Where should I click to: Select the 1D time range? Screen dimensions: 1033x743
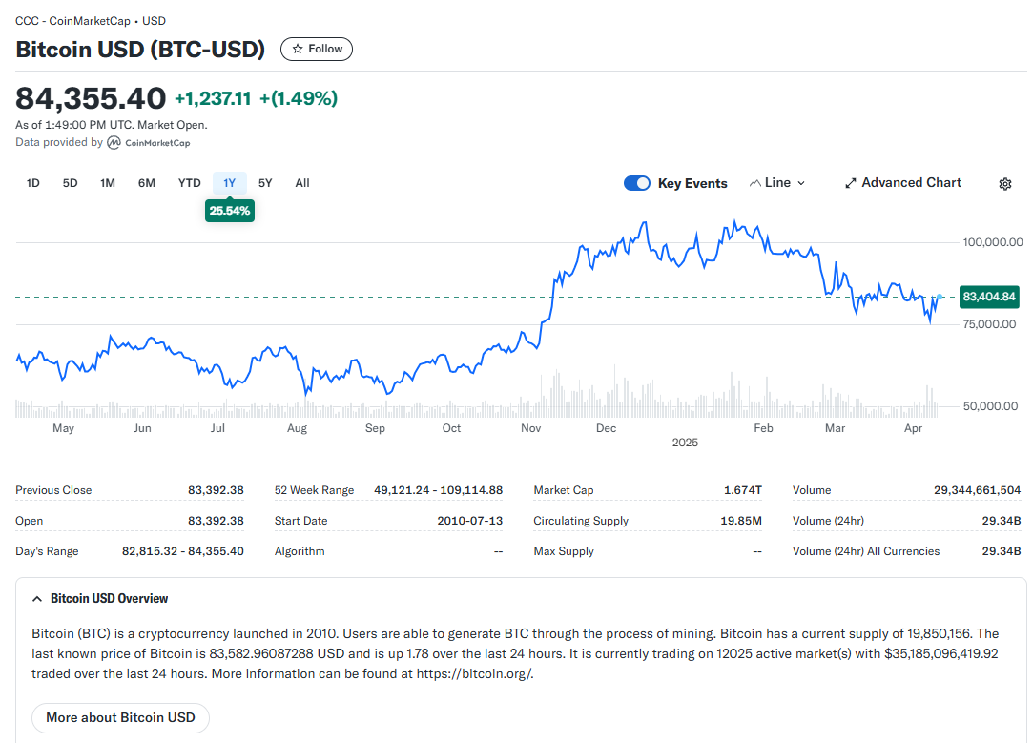(33, 183)
